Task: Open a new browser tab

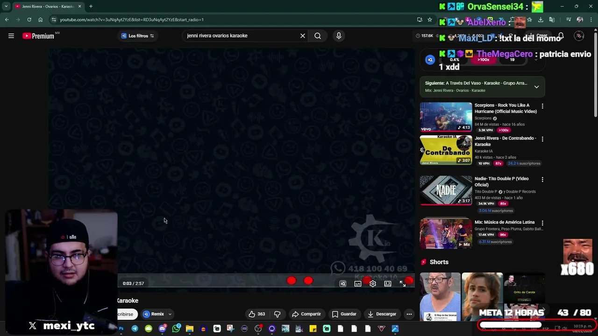Action: pyautogui.click(x=91, y=7)
